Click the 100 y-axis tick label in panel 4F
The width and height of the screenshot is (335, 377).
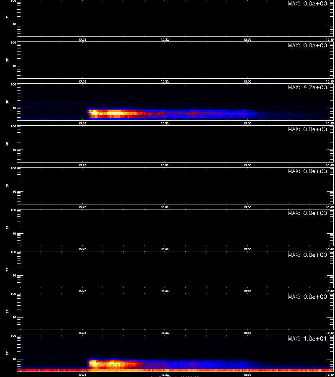(13, 127)
